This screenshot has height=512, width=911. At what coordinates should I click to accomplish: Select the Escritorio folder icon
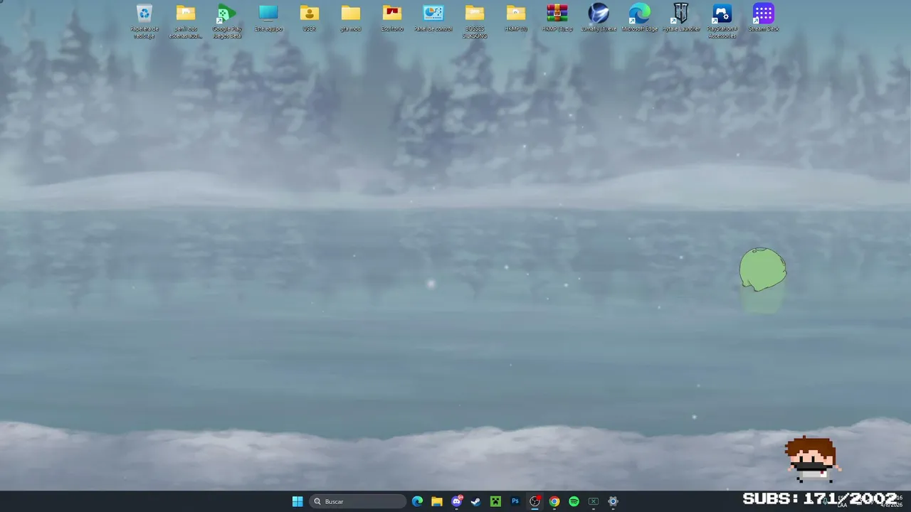tap(392, 18)
